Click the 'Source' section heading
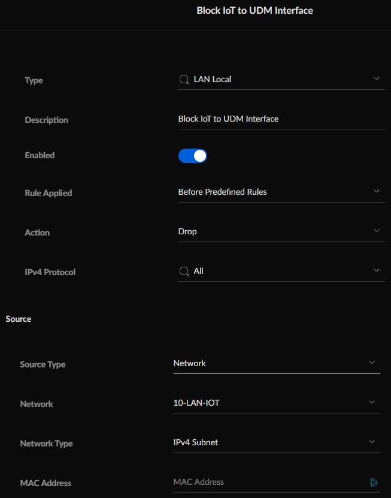This screenshot has width=391, height=498. pos(19,319)
